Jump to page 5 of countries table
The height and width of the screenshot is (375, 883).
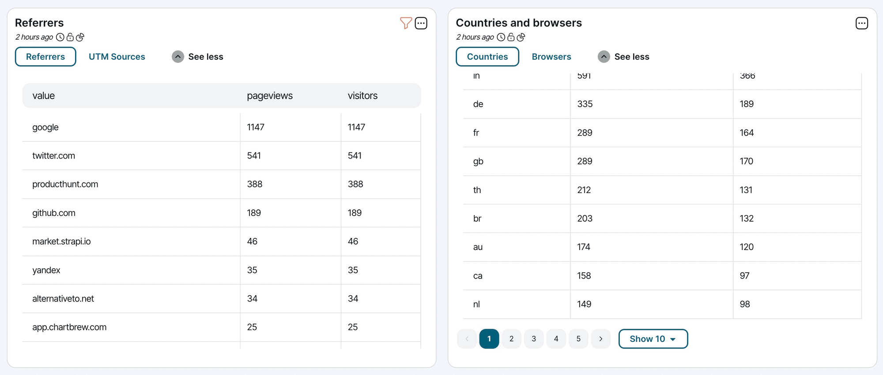point(578,339)
